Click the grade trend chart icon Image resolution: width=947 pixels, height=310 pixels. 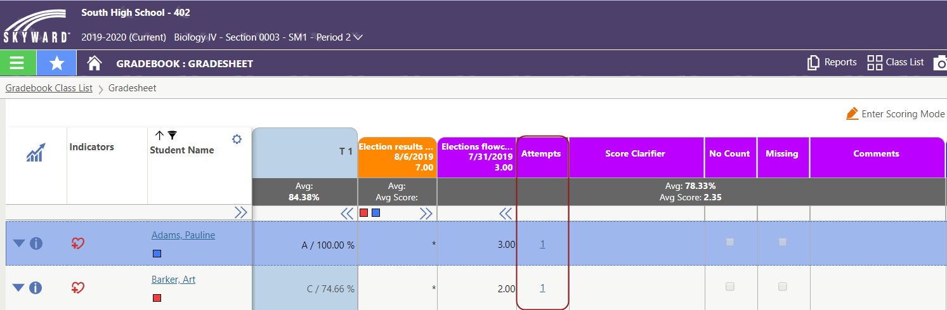point(36,152)
